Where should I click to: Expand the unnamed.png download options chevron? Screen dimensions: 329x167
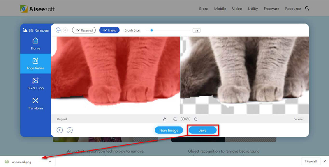[50, 162]
